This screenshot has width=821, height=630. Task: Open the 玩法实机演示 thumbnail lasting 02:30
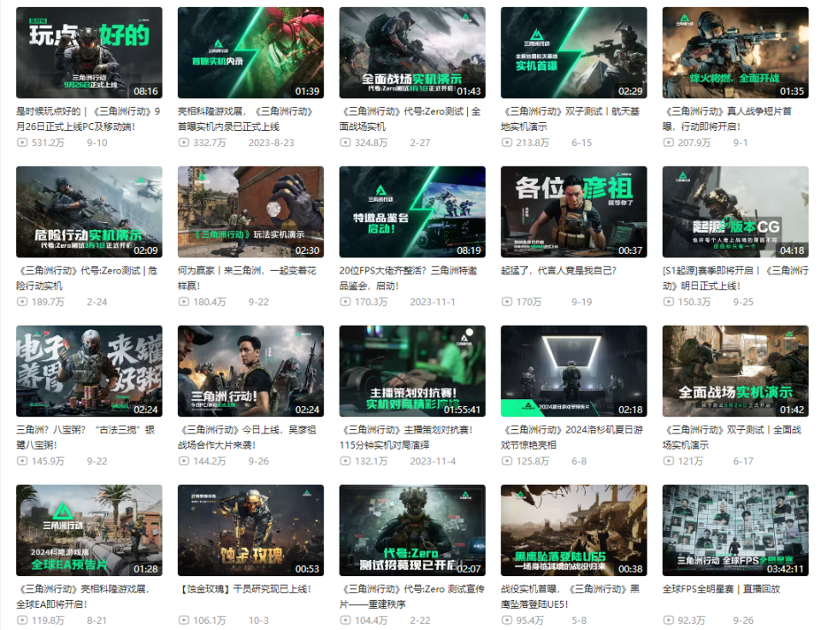point(251,212)
